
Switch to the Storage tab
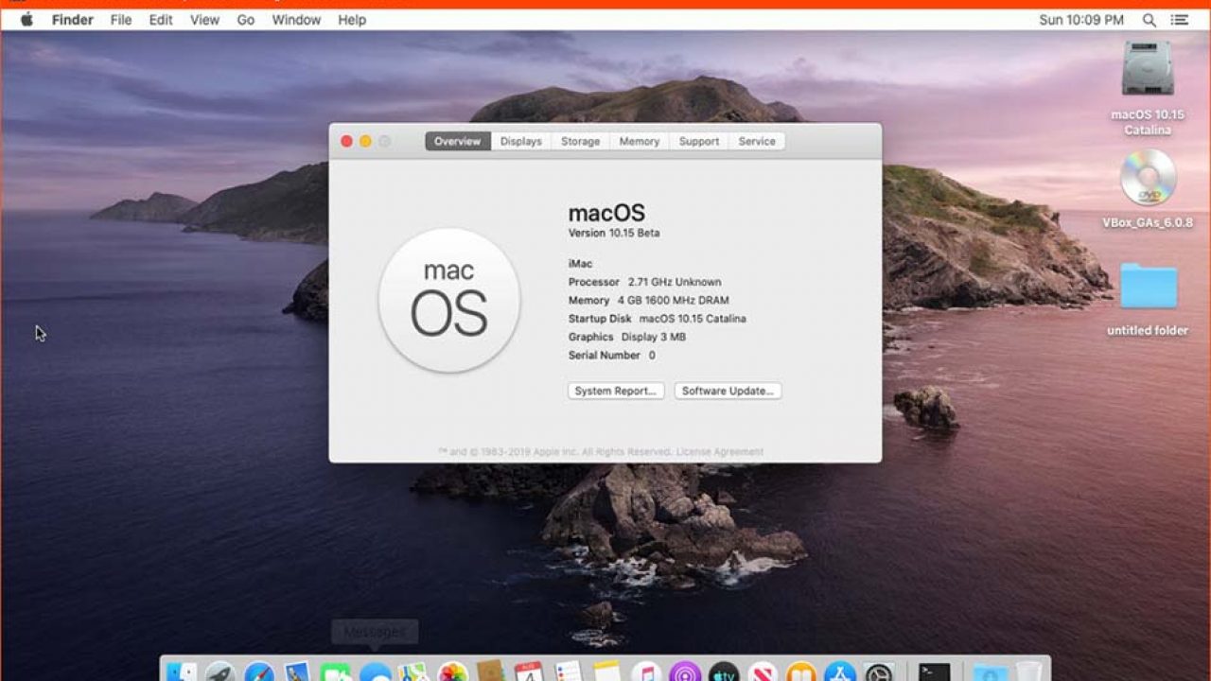click(580, 141)
